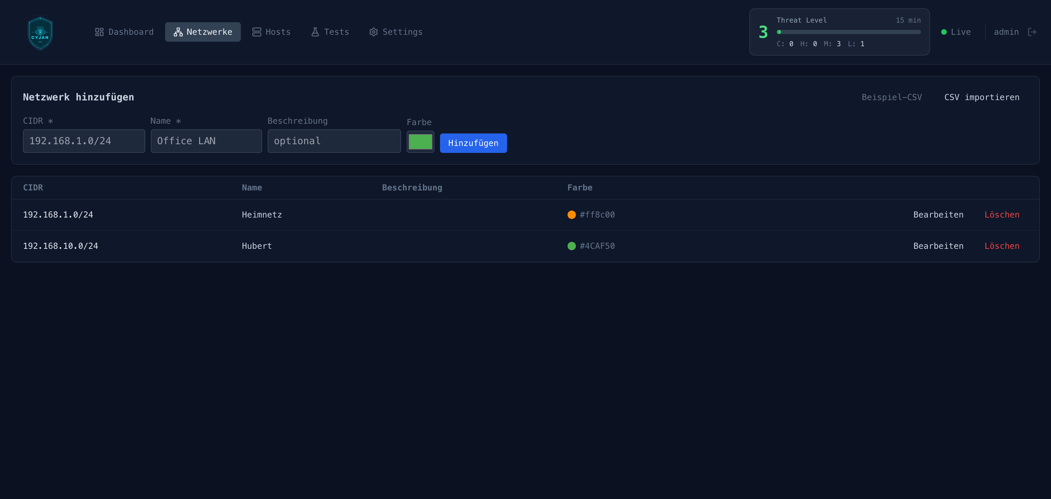Click the Netzwerke network icon
Image resolution: width=1051 pixels, height=499 pixels.
pos(178,32)
